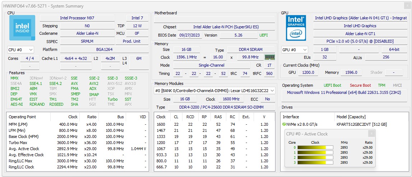Open the GPU #0 selector dropdown
This screenshot has height=177, width=412.
click(295, 49)
